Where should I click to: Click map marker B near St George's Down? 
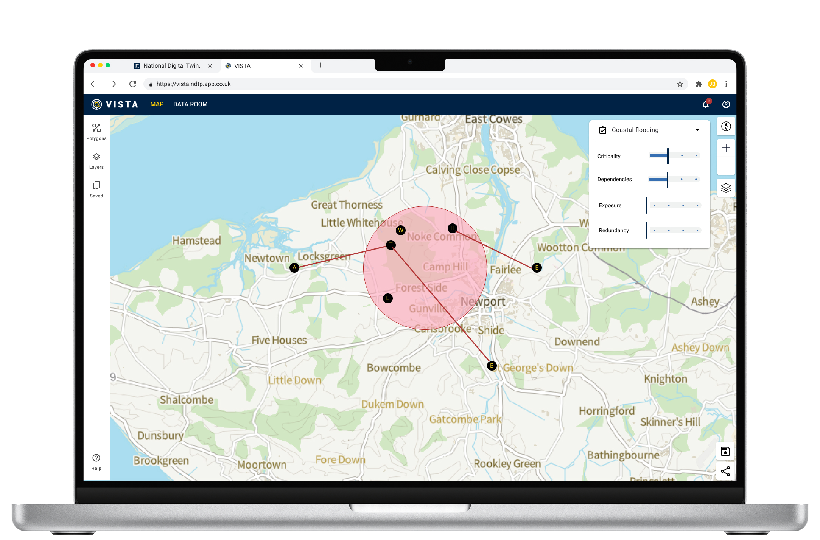click(491, 365)
